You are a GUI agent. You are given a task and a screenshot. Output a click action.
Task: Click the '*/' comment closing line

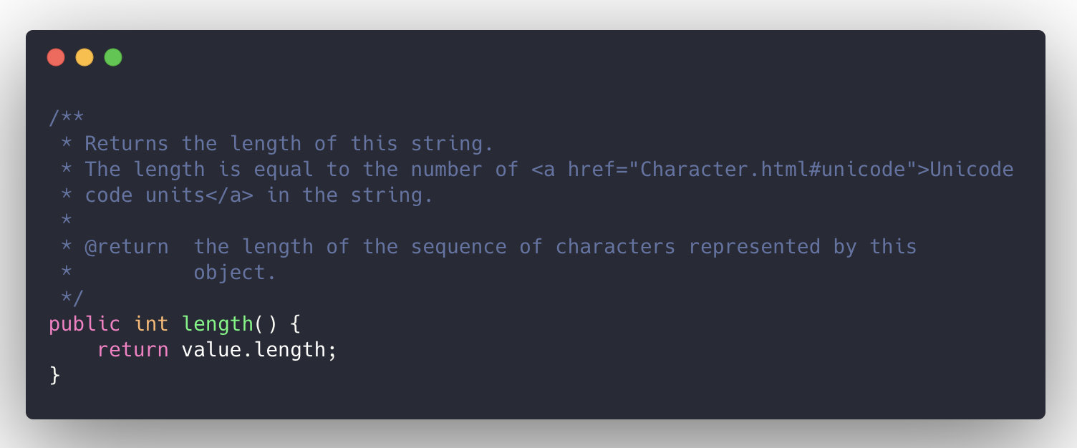[x=72, y=298]
